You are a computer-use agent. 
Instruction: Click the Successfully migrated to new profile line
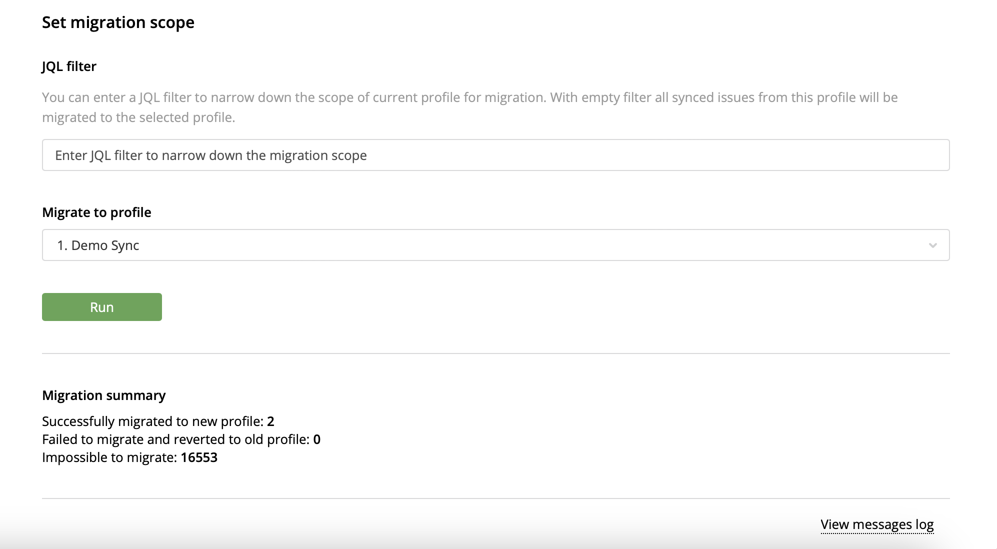(x=152, y=421)
